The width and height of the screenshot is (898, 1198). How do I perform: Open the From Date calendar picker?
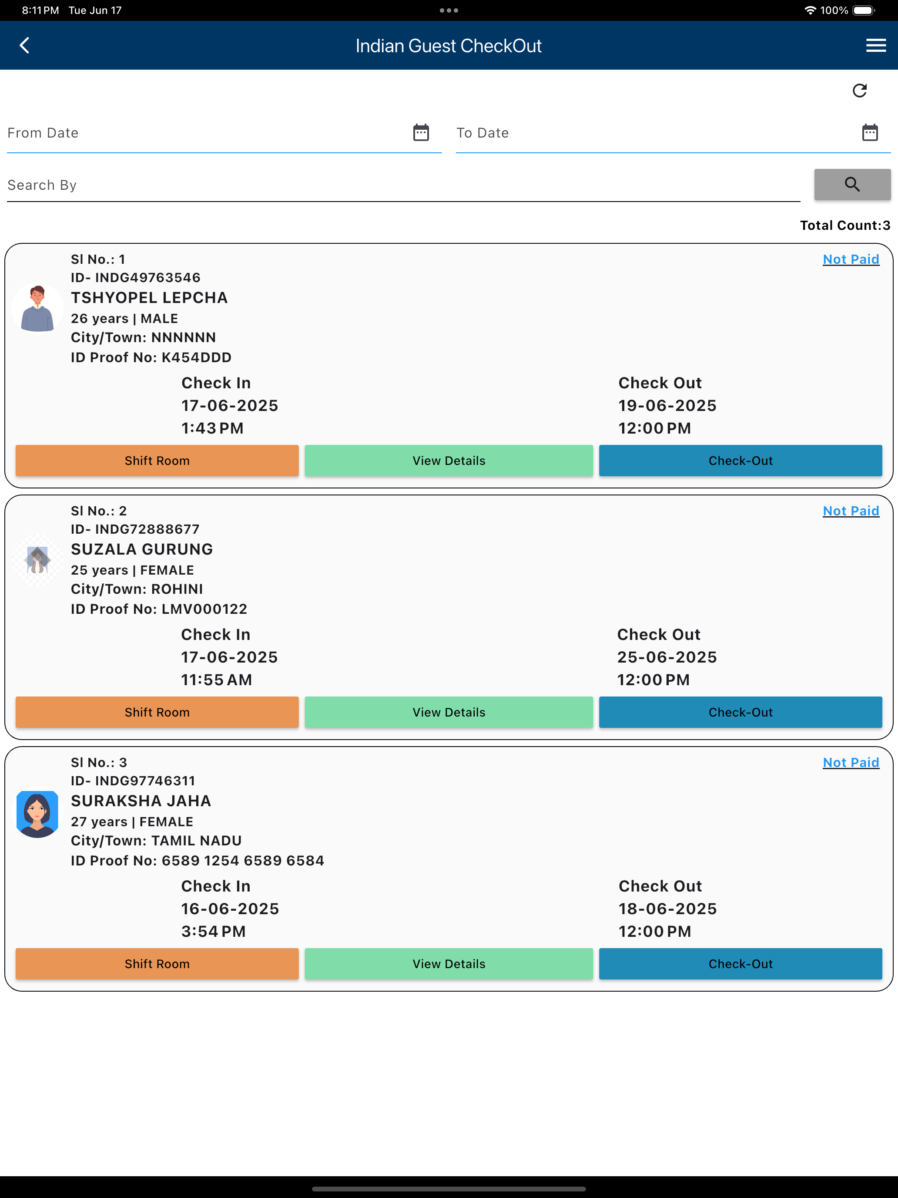(x=421, y=133)
